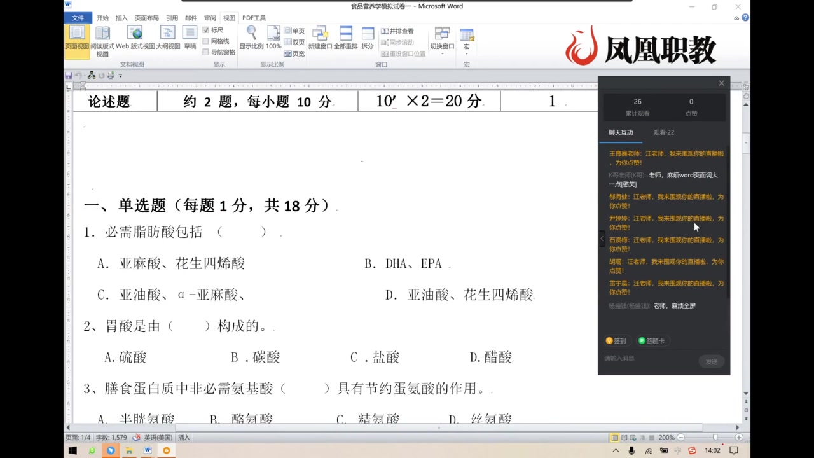
Task: Switch to Outline view (大纲视图)
Action: [168, 38]
